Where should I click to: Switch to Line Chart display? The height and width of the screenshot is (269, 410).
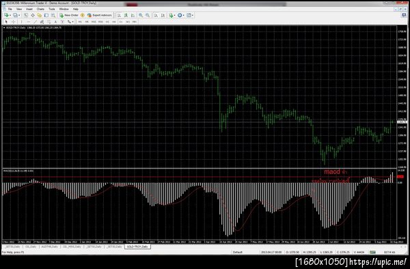pyautogui.click(x=133, y=16)
